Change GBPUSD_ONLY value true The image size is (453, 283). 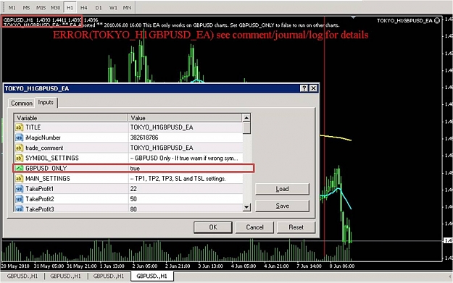(x=186, y=168)
